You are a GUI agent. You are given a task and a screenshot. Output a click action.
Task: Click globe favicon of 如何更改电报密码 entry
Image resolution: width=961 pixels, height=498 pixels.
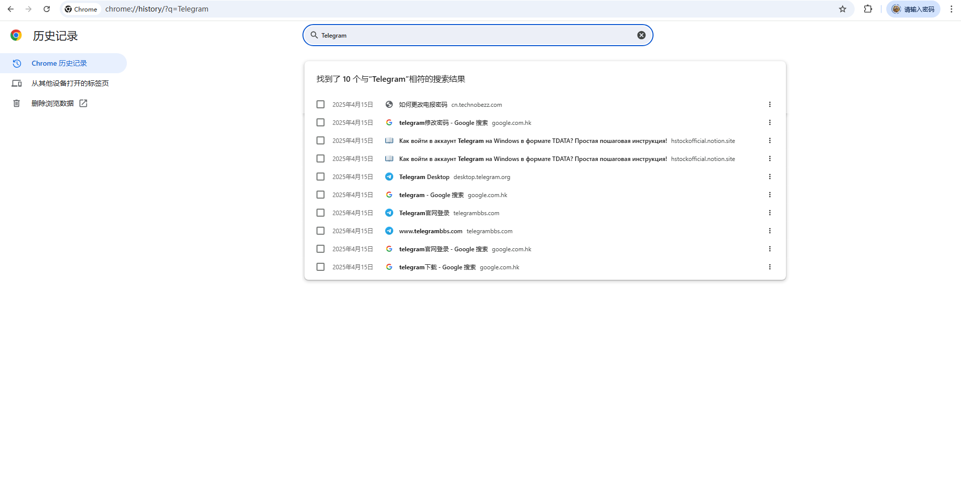tap(389, 104)
